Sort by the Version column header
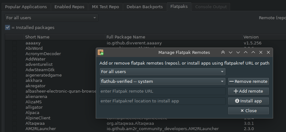286x132 pixels. [x=264, y=37]
